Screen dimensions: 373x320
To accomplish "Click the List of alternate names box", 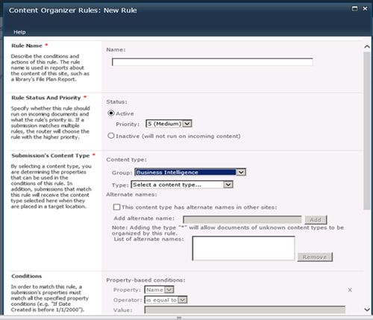I will [243, 248].
